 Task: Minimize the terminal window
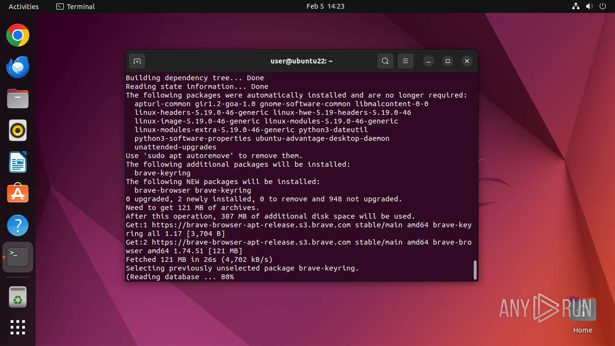point(429,61)
